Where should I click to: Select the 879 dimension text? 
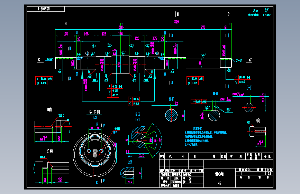(x=176, y=22)
